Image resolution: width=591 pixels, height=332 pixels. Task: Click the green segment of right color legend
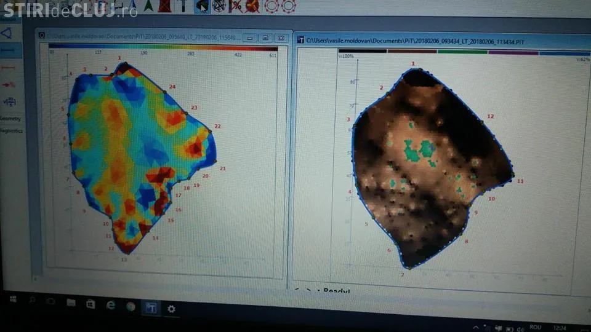(x=462, y=52)
